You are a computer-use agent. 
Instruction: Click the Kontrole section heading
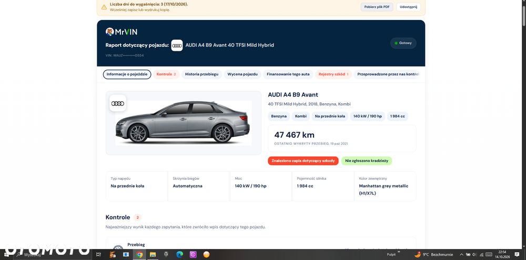118,217
